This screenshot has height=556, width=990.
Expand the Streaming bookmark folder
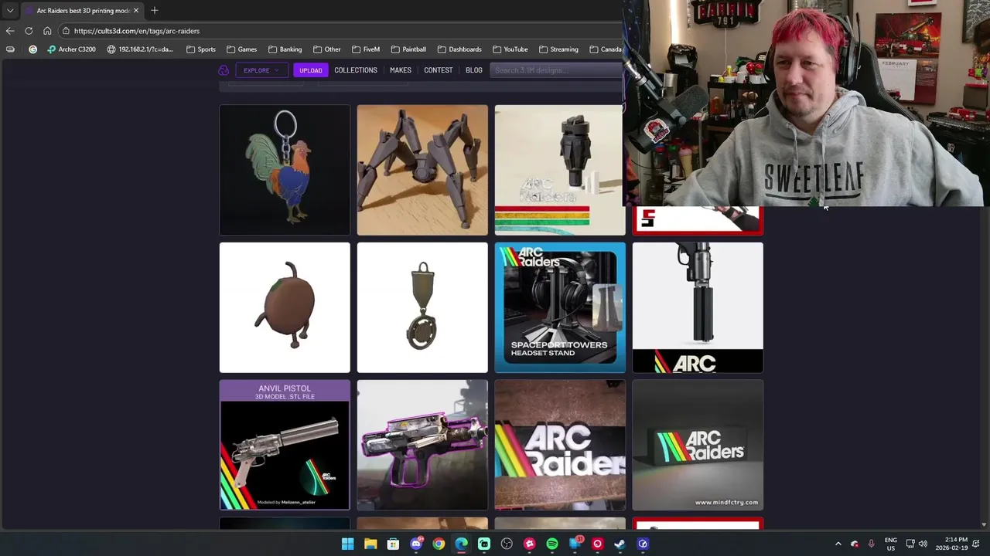[558, 49]
